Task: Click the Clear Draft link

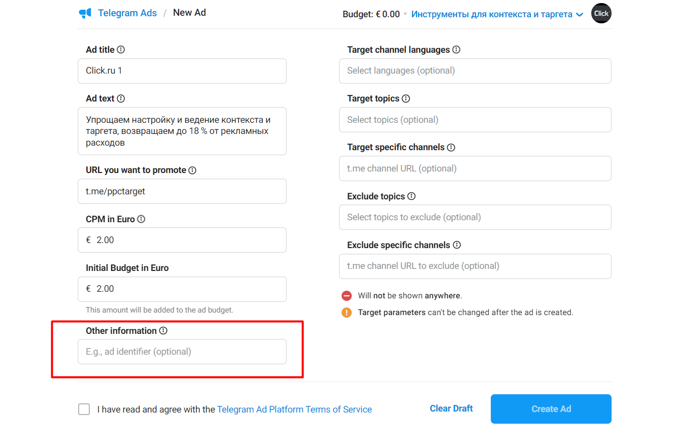Action: click(x=451, y=408)
